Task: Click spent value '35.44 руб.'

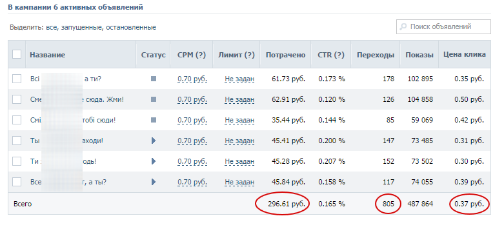Action: coord(288,120)
